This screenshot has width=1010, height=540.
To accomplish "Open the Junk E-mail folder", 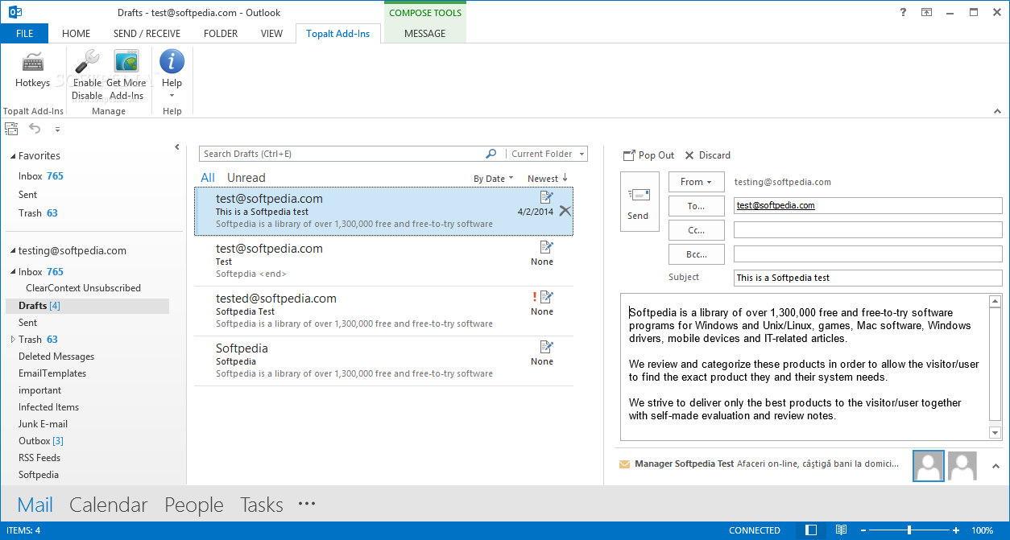I will pos(43,424).
